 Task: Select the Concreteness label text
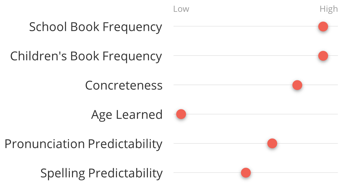coord(124,85)
